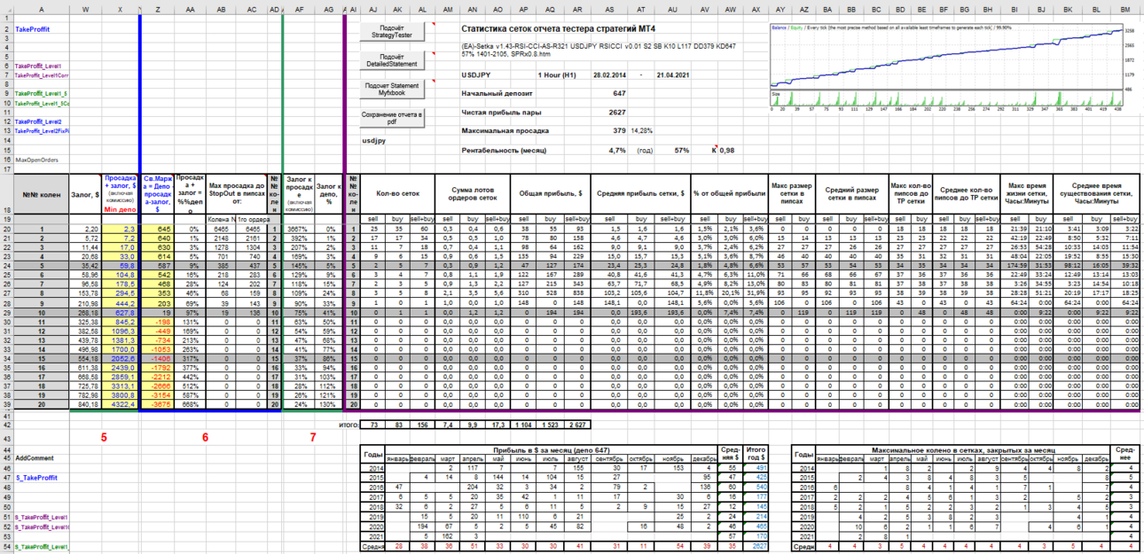Image resolution: width=1144 pixels, height=554 pixels.
Task: Select the 4322,4 cell in row 39
Action: [120, 403]
